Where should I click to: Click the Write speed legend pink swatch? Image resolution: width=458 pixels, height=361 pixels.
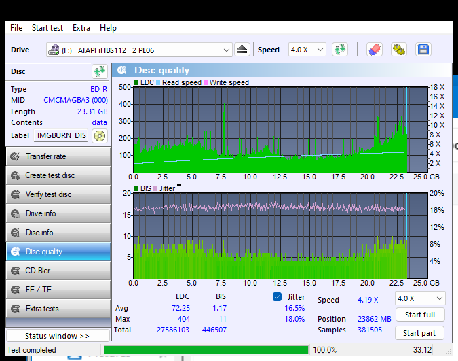[206, 82]
